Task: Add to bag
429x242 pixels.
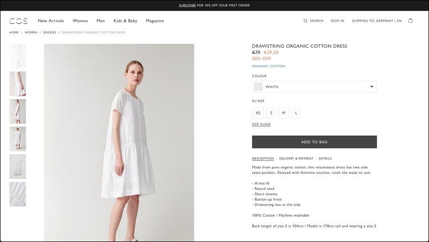Action: [x=314, y=142]
